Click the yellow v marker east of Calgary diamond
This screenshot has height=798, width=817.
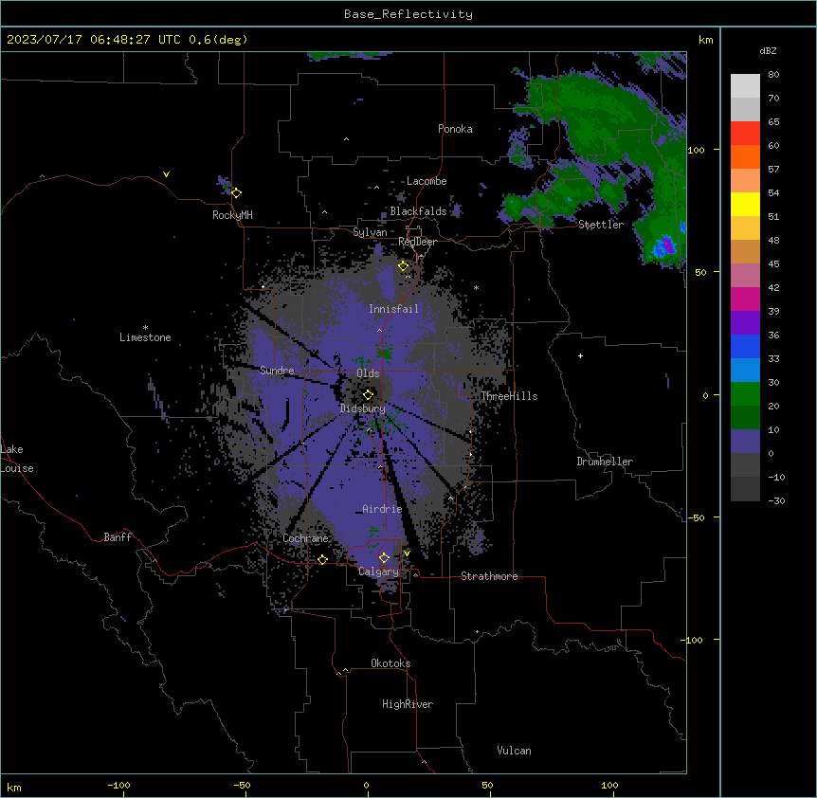pos(407,553)
